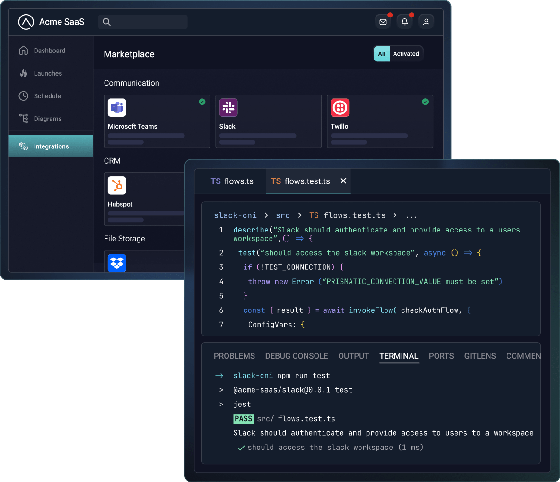The width and height of the screenshot is (560, 482).
Task: Open the user profile icon
Action: (426, 22)
